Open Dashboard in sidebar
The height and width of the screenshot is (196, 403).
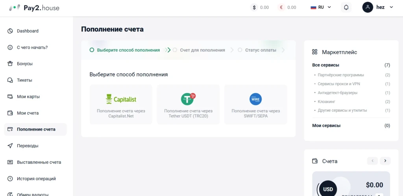tap(35, 31)
